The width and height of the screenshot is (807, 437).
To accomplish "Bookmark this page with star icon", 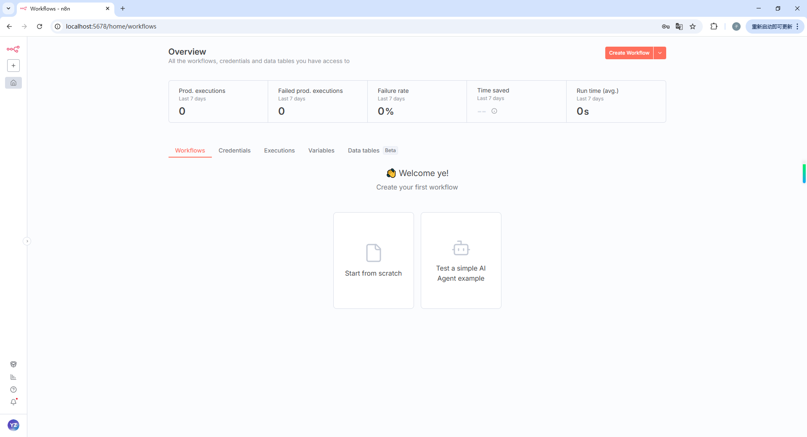I will (x=693, y=26).
